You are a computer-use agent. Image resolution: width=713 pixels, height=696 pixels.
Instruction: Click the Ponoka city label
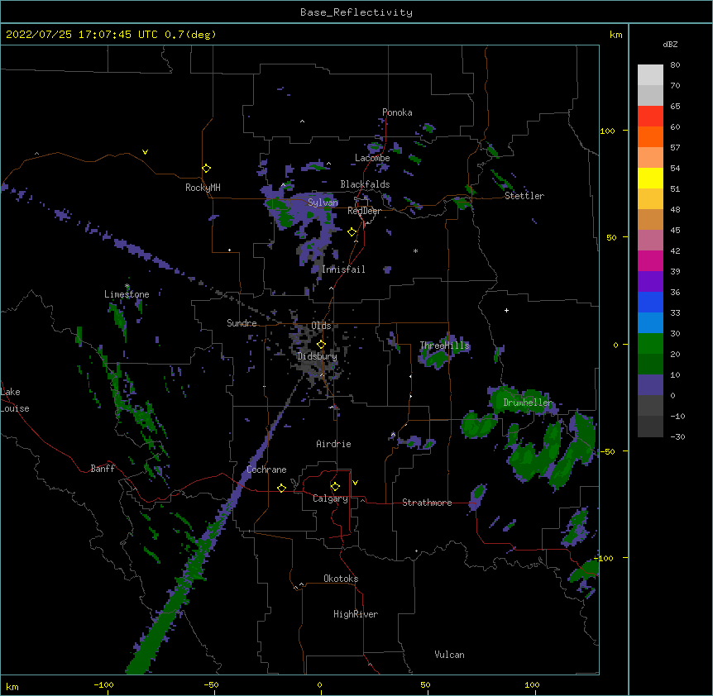click(397, 112)
